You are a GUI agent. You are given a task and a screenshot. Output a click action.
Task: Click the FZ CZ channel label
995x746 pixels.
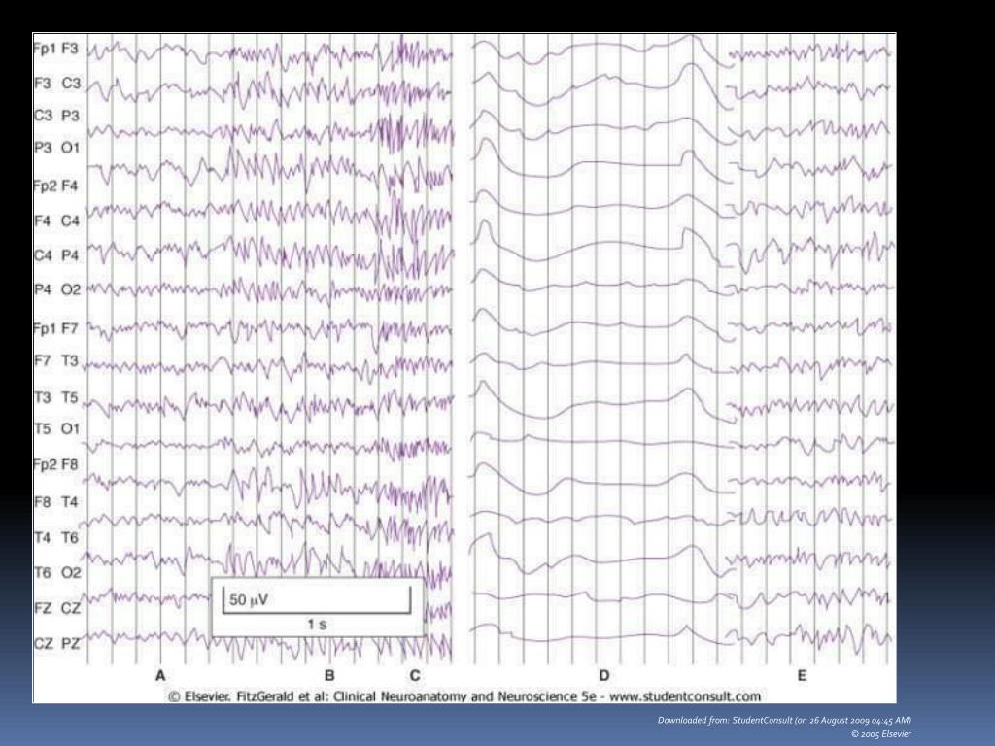[x=57, y=608]
